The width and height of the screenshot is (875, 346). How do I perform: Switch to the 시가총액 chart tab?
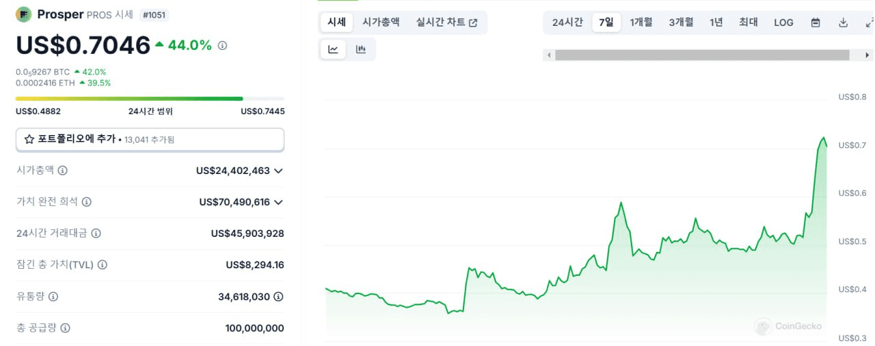381,22
